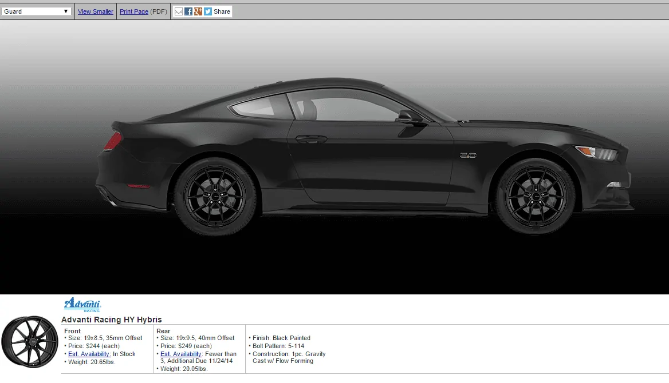Click the Bolt Pattern: 5-114 text

(x=278, y=346)
